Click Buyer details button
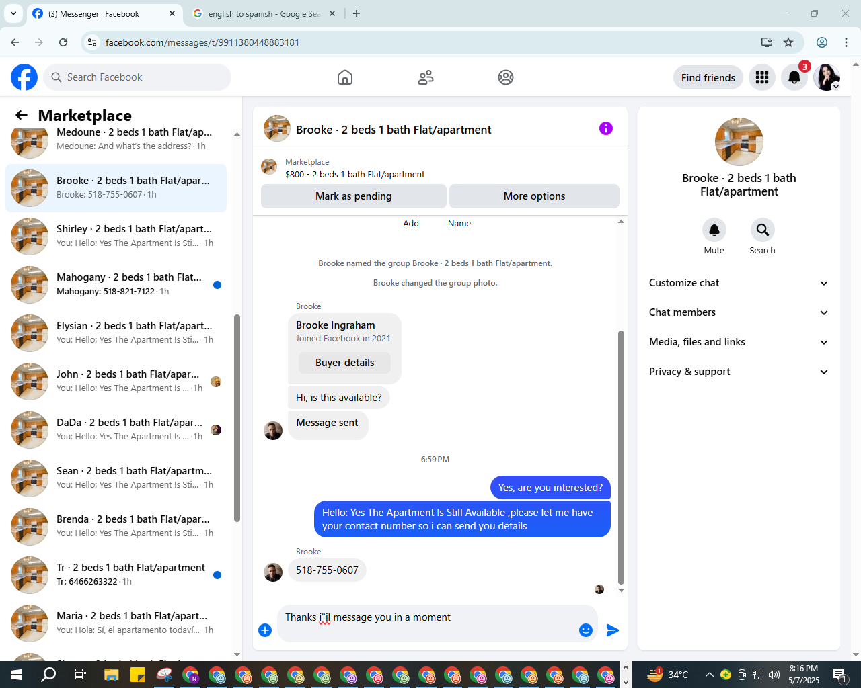Screen dimensions: 861x688 344,363
